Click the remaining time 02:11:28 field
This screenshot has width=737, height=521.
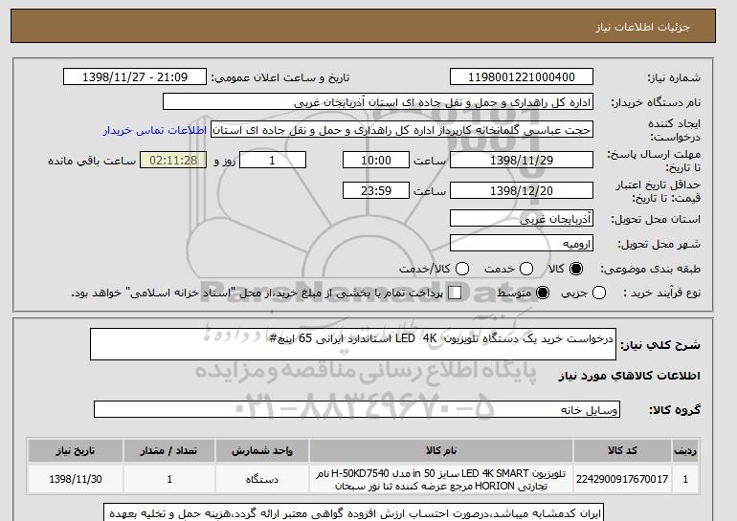[x=173, y=160]
